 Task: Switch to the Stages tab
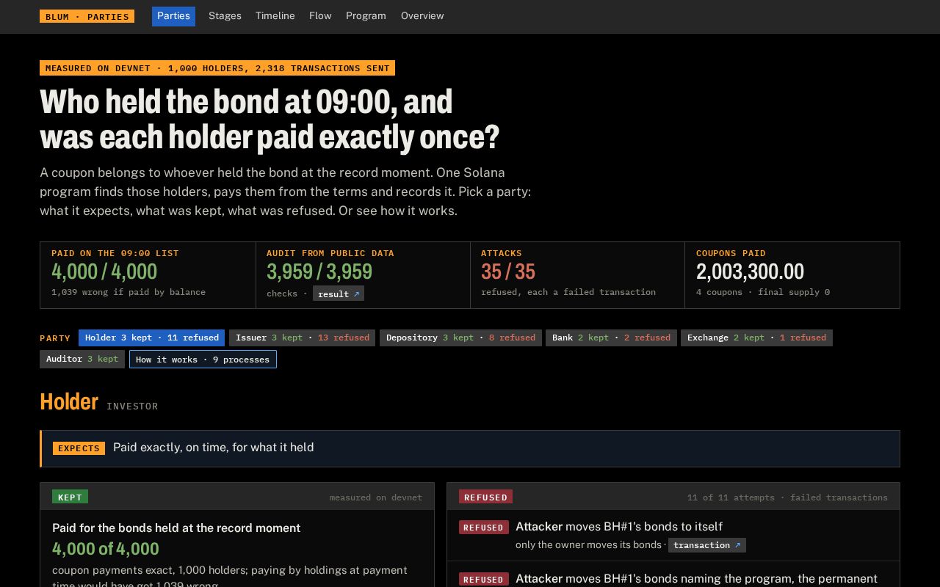coord(225,16)
